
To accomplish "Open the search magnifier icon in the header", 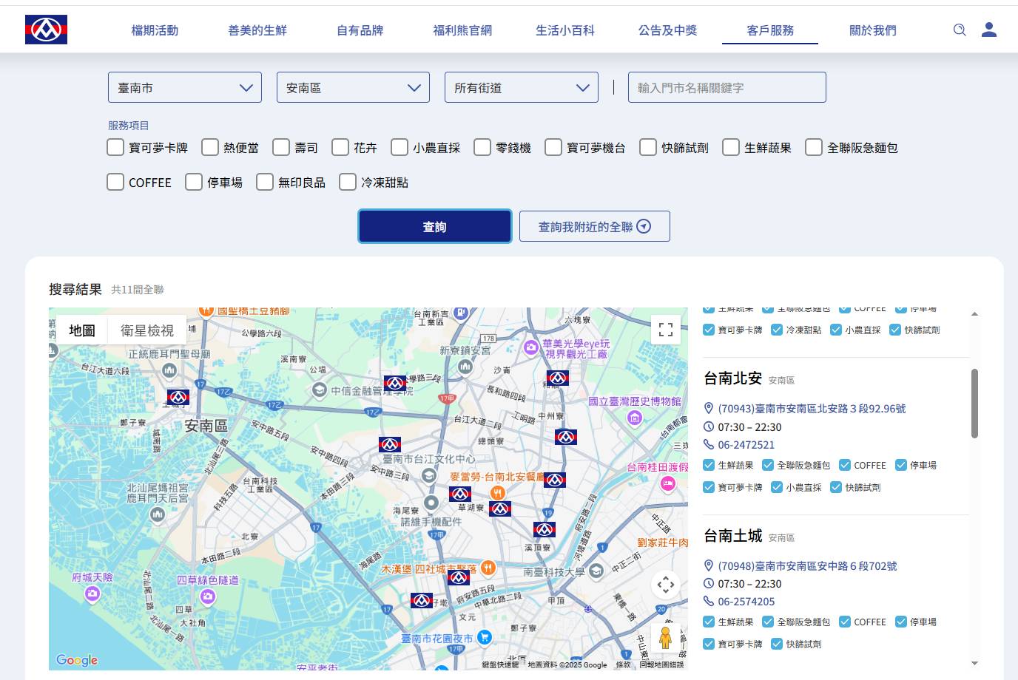I will coord(960,30).
